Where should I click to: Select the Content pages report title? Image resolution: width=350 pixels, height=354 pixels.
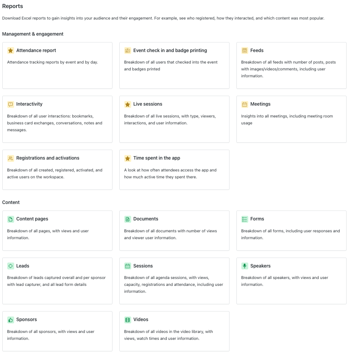pyautogui.click(x=32, y=219)
